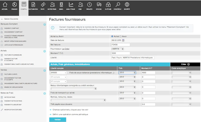The image size is (201, 122).
Task: Select the Achat radio button
Action: pyautogui.click(x=112, y=36)
